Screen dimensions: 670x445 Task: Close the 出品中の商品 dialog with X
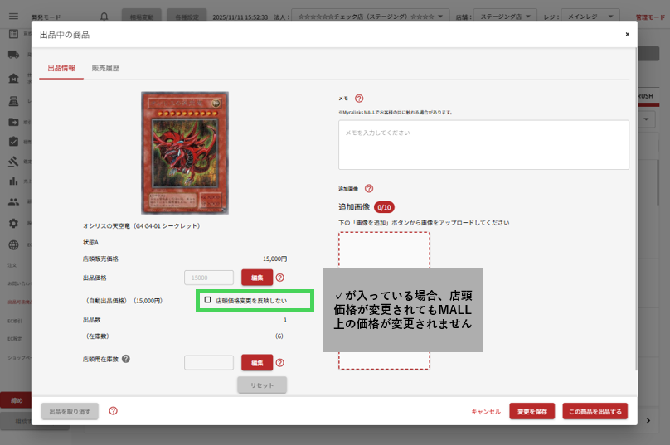627,34
